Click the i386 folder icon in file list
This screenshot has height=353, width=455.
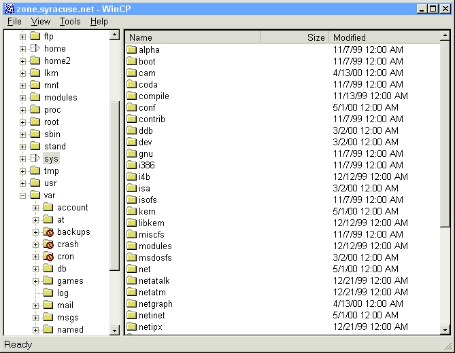click(x=132, y=166)
